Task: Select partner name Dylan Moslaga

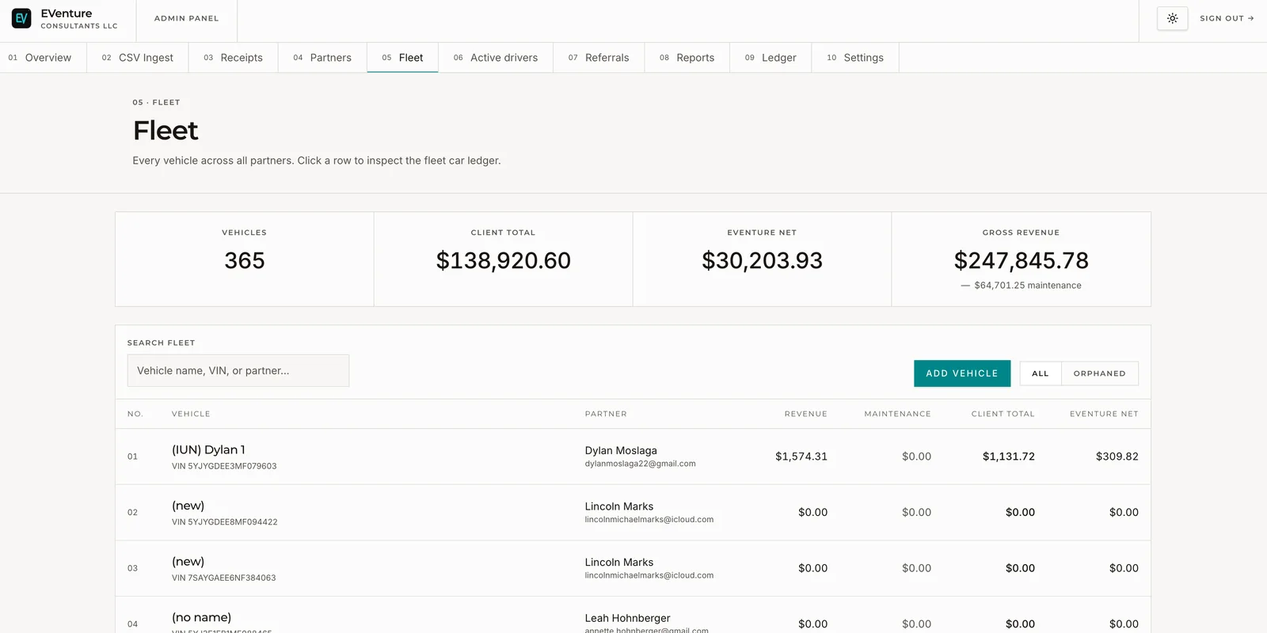Action: (x=621, y=450)
